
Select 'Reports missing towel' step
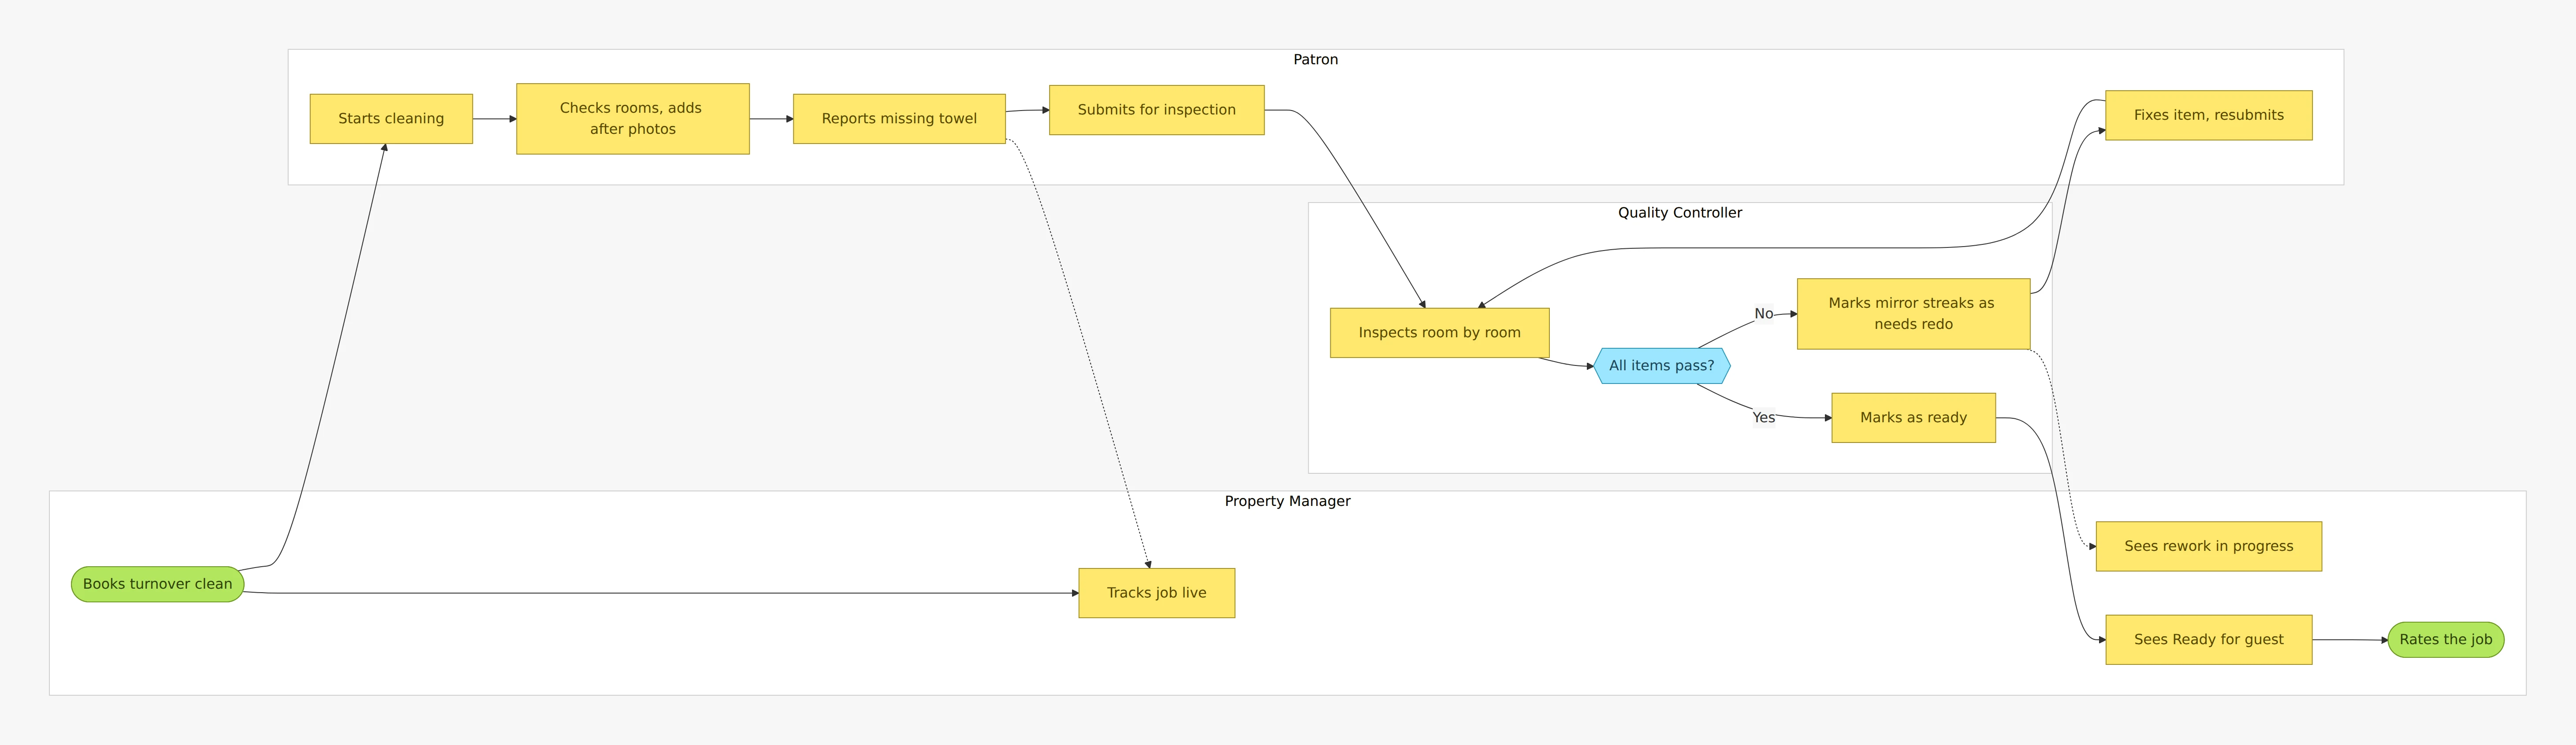click(x=899, y=119)
